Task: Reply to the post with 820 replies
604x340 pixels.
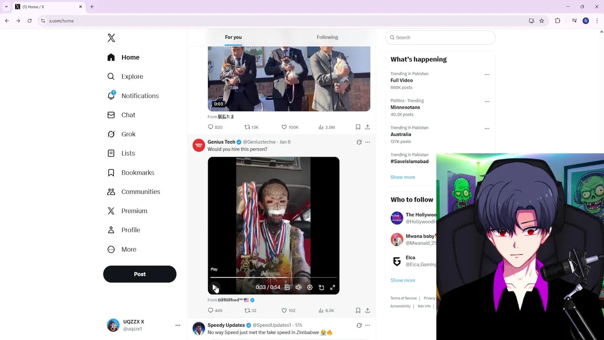Action: click(x=215, y=127)
